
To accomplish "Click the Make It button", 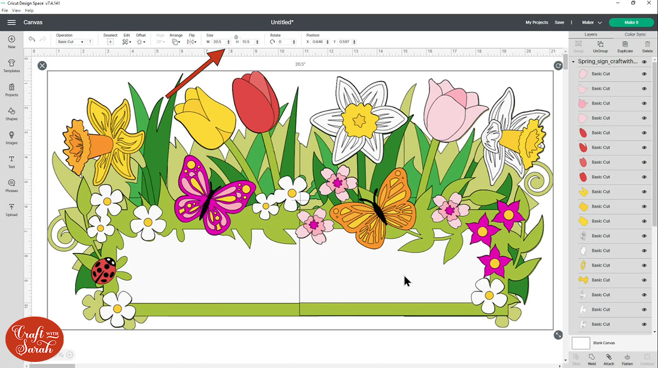I will (x=631, y=22).
